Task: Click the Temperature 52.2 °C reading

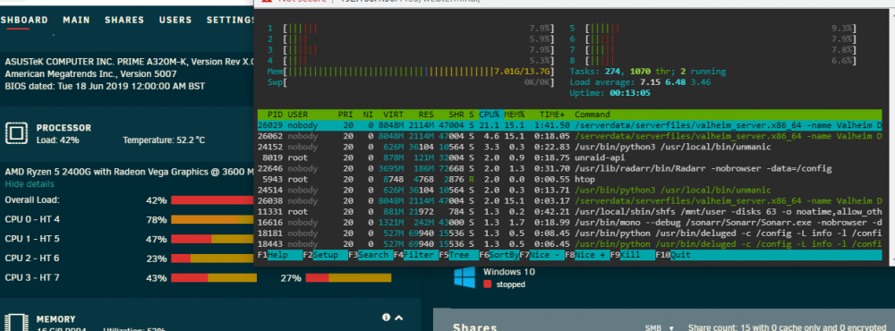Action: click(164, 140)
